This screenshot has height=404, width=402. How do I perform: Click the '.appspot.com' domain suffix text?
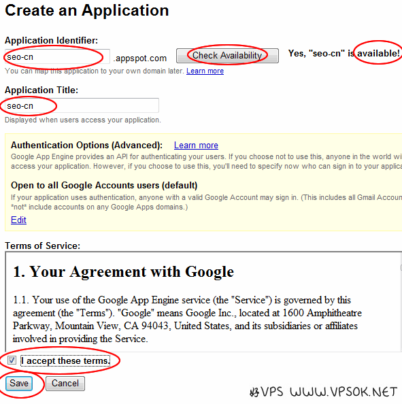pos(140,58)
